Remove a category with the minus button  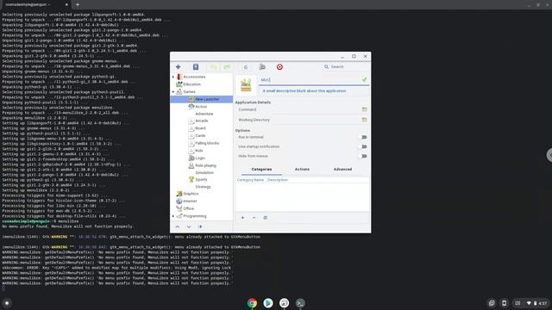tap(254, 218)
